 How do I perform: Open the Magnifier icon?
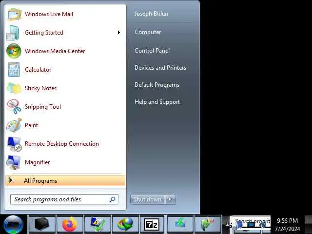tap(13, 162)
